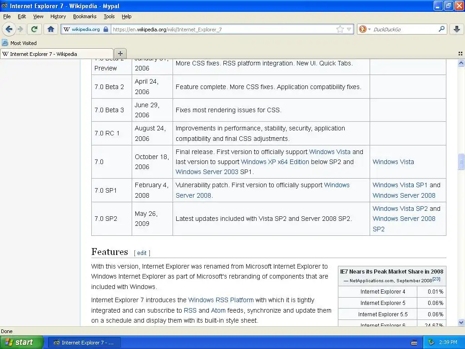Viewport: 465px width, 349px height.
Task: Click the Mypal raccoon title bar icon
Action: click(x=5, y=5)
